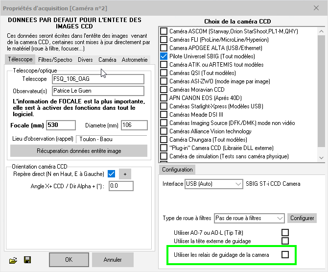
Task: Switch to the Filtres/Spectro tab
Action: (55, 60)
